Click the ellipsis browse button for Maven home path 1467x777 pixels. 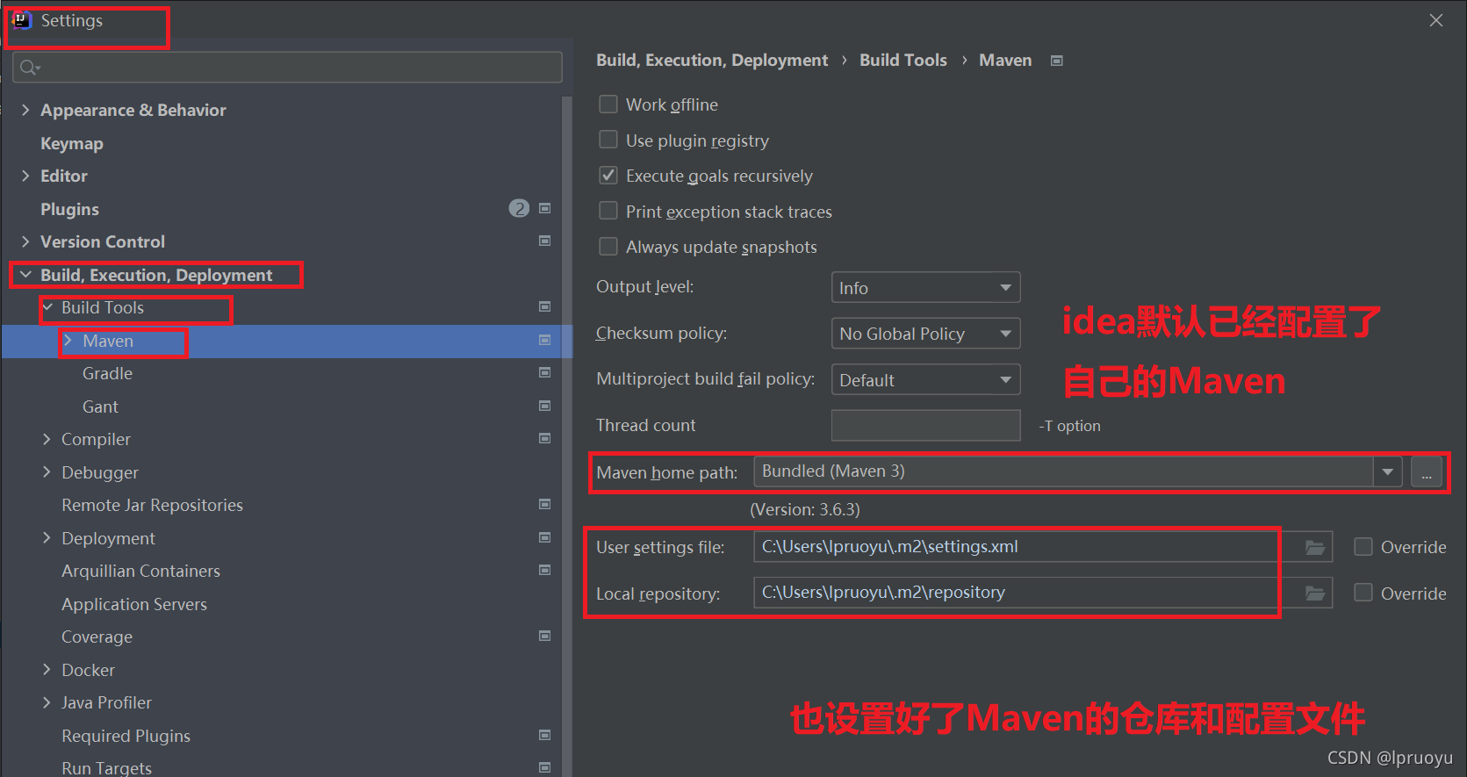tap(1427, 472)
